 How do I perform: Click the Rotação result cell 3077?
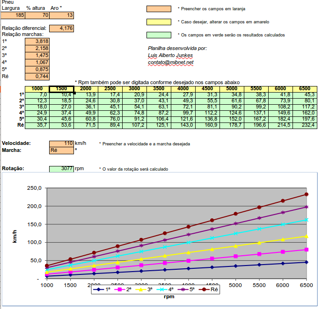[62, 169]
